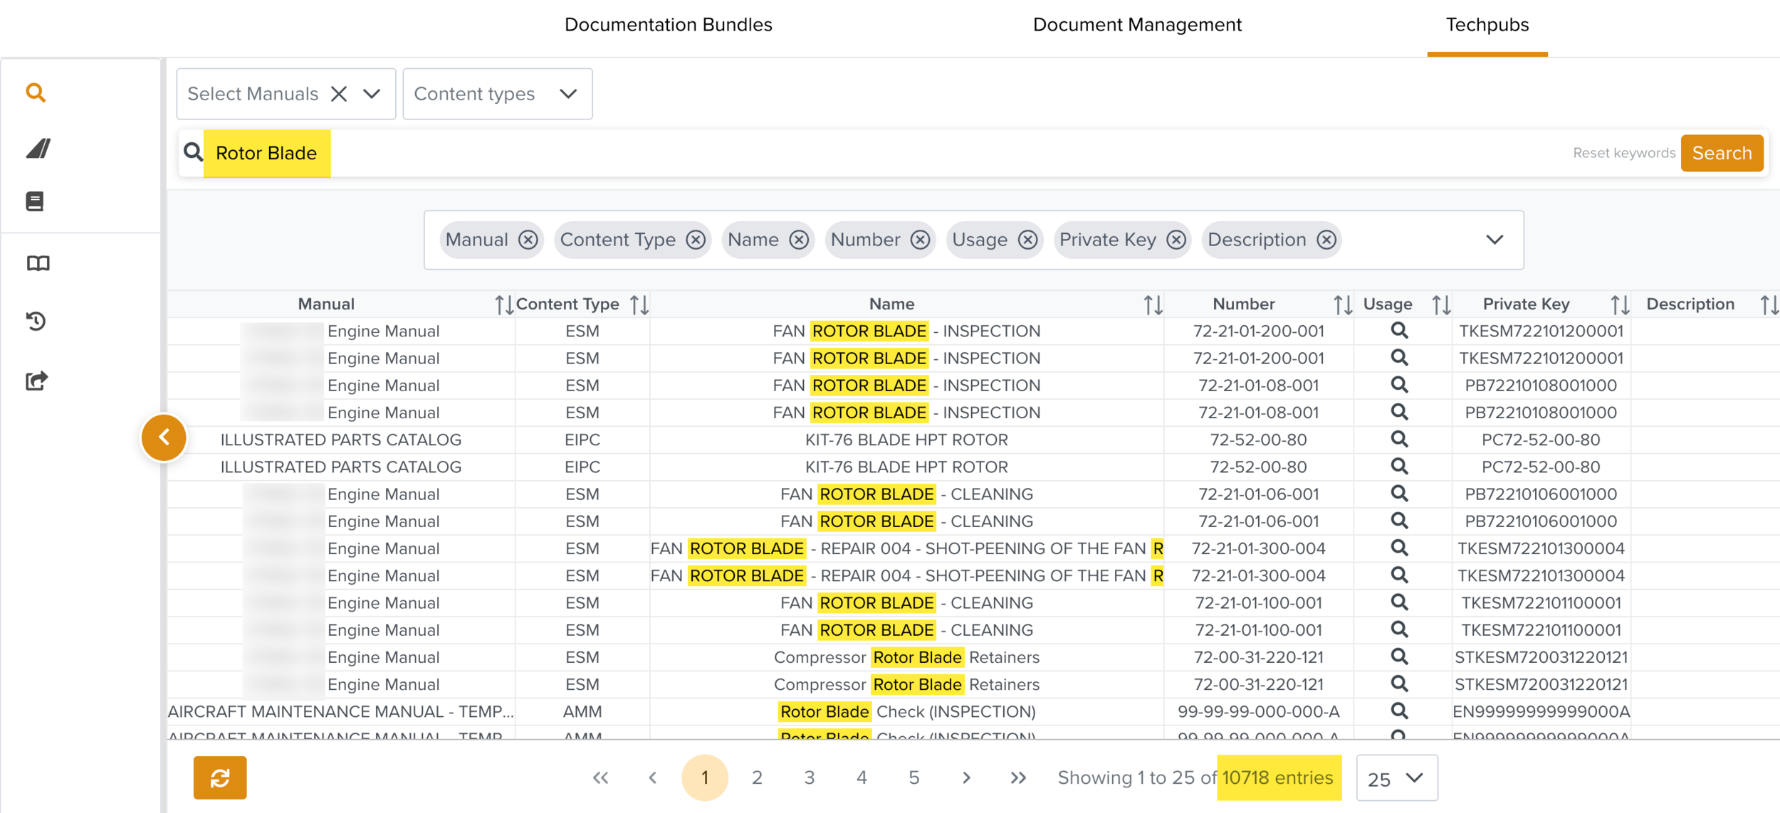1780x813 pixels.
Task: Expand the Content types dropdown
Action: point(567,94)
